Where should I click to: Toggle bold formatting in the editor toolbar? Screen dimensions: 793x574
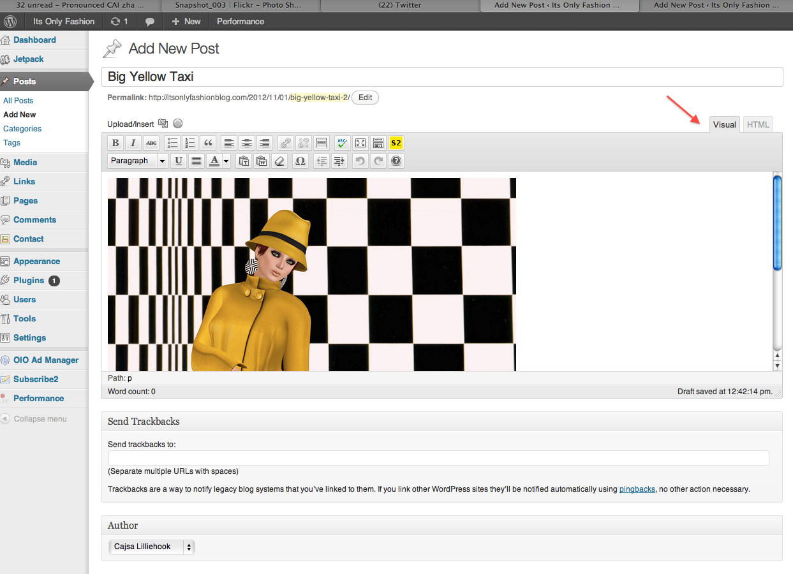(115, 143)
